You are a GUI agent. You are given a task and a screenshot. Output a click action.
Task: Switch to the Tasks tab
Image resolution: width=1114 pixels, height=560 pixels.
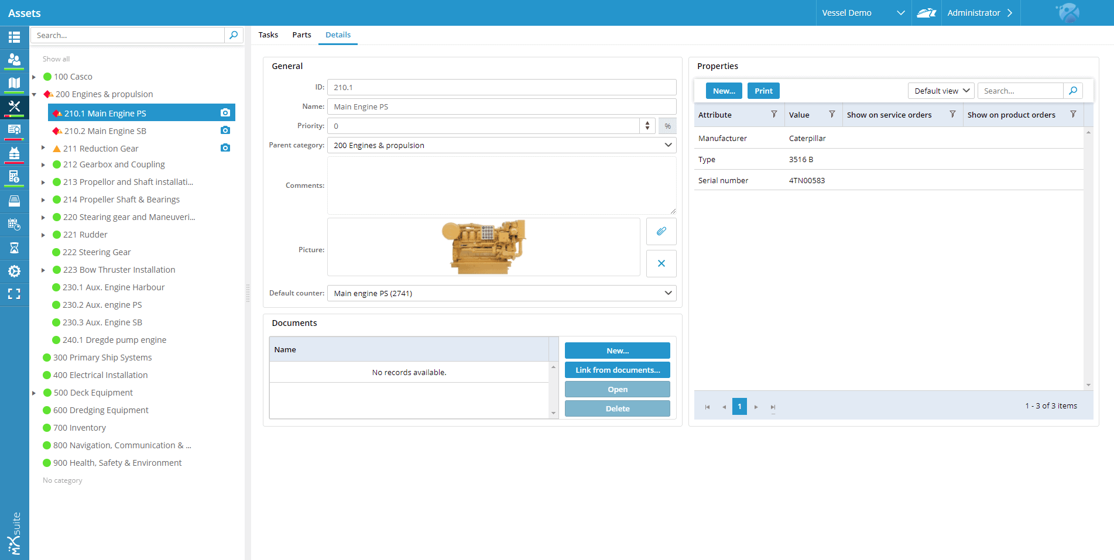tap(268, 35)
